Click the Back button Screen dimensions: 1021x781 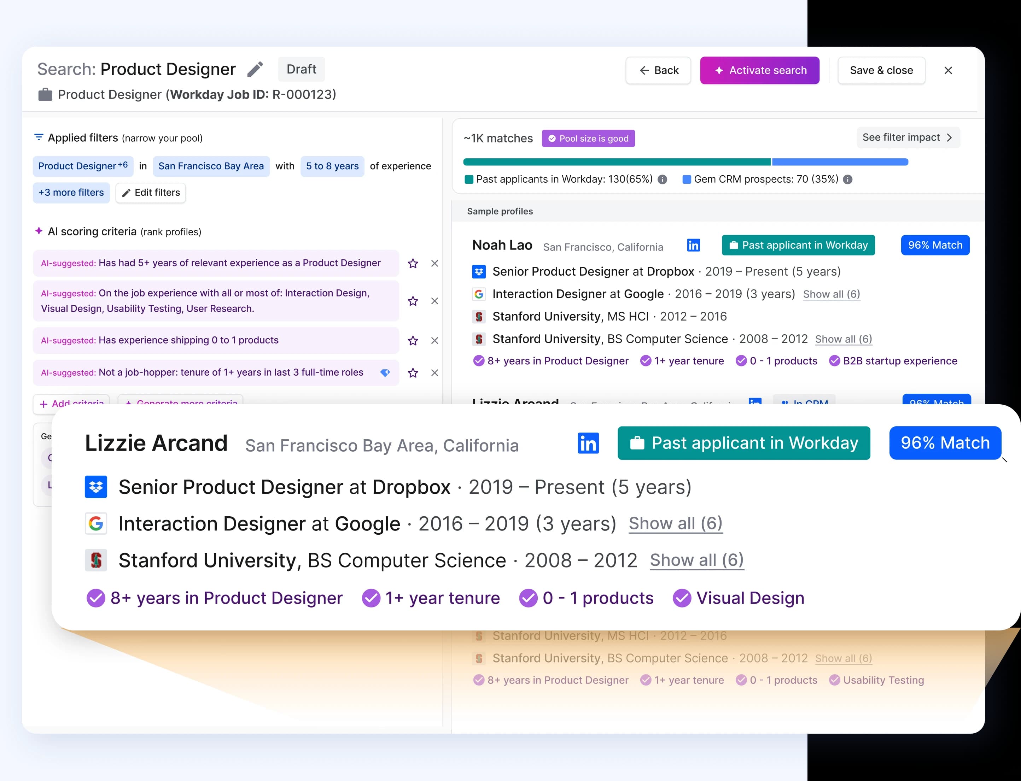coord(658,70)
